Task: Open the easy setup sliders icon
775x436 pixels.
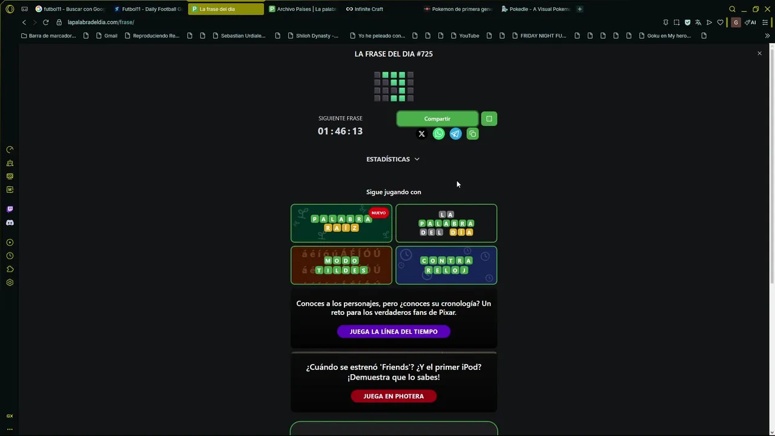Action: [x=765, y=22]
